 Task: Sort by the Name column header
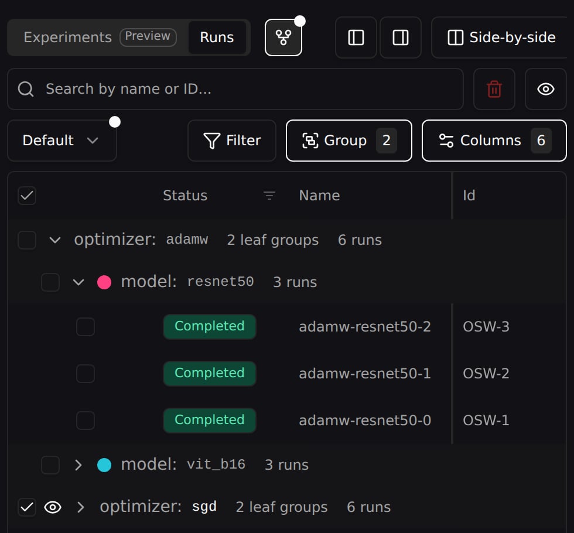(319, 196)
